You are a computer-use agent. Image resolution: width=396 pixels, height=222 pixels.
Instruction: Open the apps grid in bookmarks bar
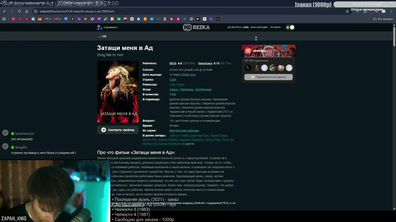tap(4, 19)
